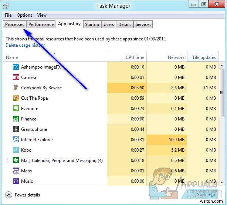Close the Task Manager window
The image size is (227, 205).
217,4
